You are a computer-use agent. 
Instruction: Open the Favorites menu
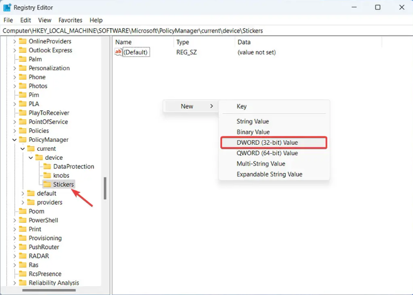pos(70,20)
